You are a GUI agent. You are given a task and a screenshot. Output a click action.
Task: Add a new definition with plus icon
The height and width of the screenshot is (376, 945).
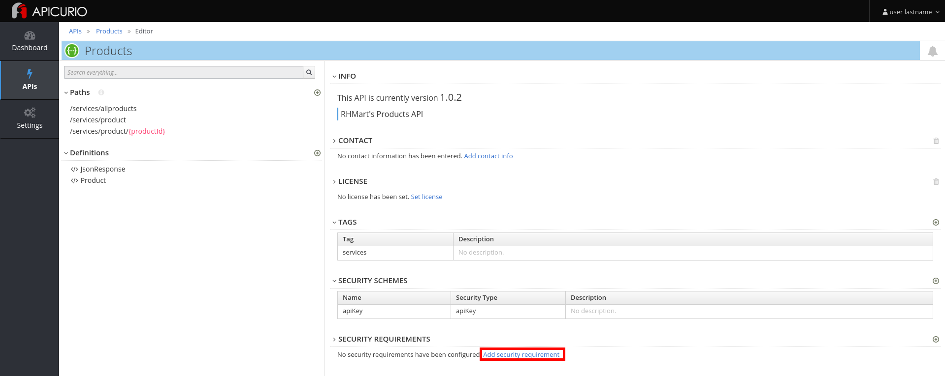(317, 153)
